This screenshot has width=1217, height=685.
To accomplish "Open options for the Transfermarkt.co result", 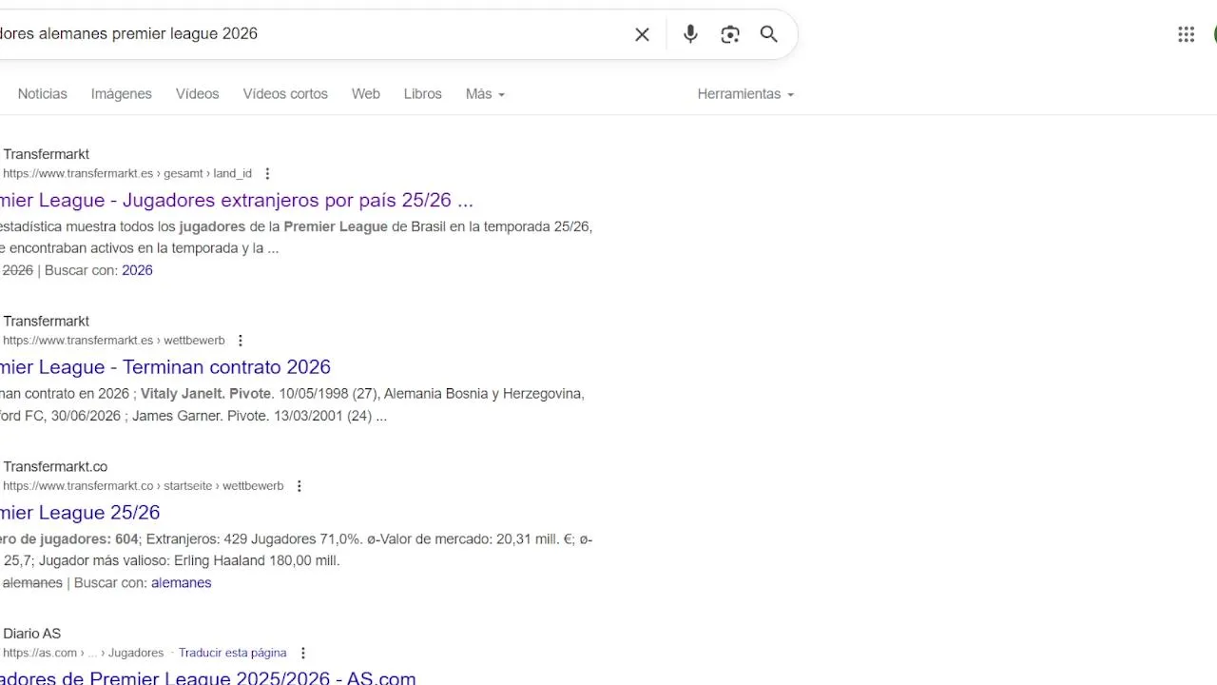I will [299, 486].
